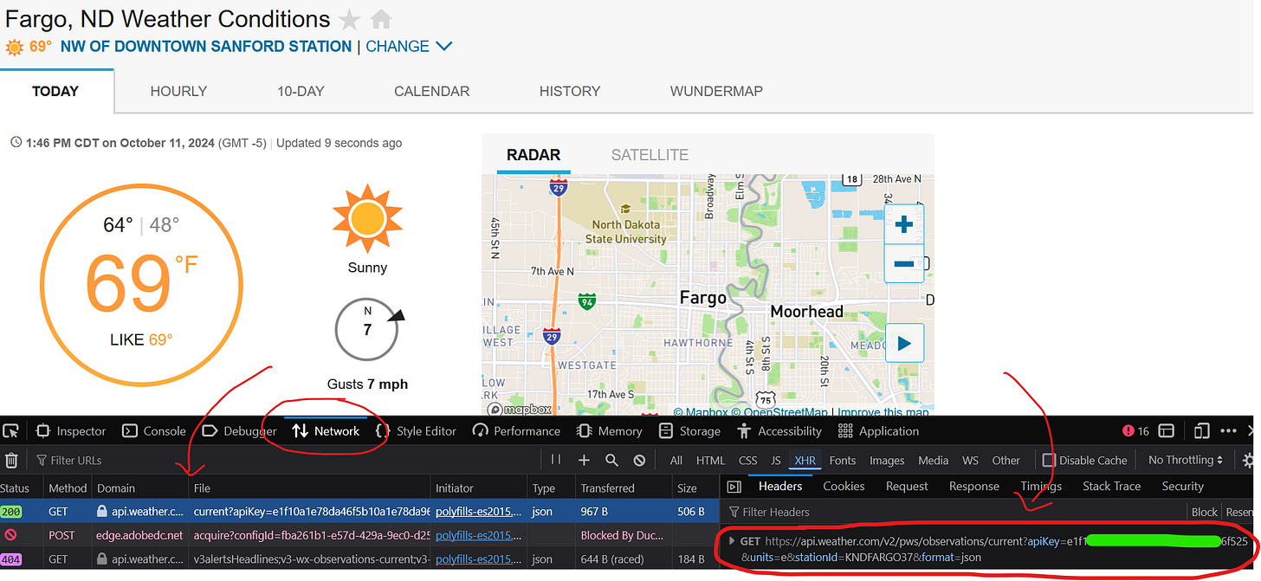The width and height of the screenshot is (1261, 581).
Task: Switch to the HOURLY tab
Action: pyautogui.click(x=178, y=91)
